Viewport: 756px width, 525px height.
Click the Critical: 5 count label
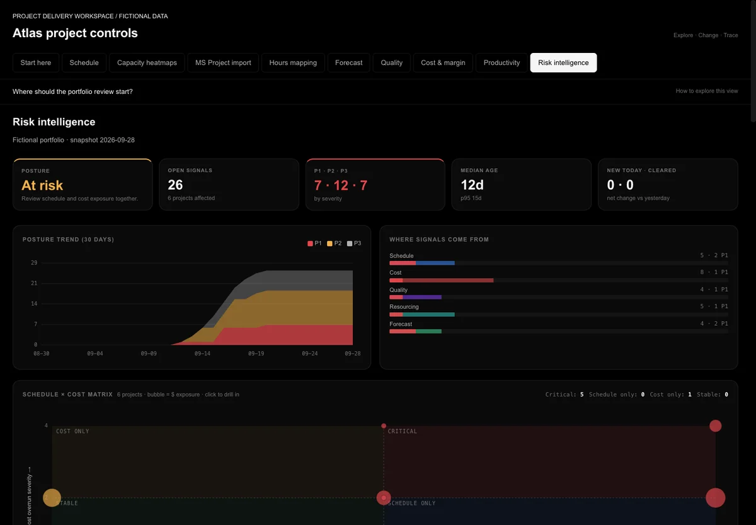pos(564,395)
